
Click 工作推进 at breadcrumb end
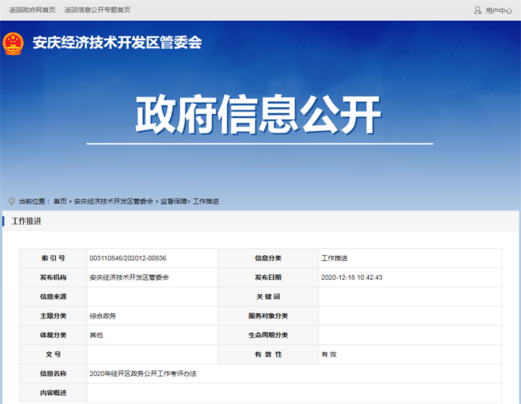pyautogui.click(x=205, y=202)
